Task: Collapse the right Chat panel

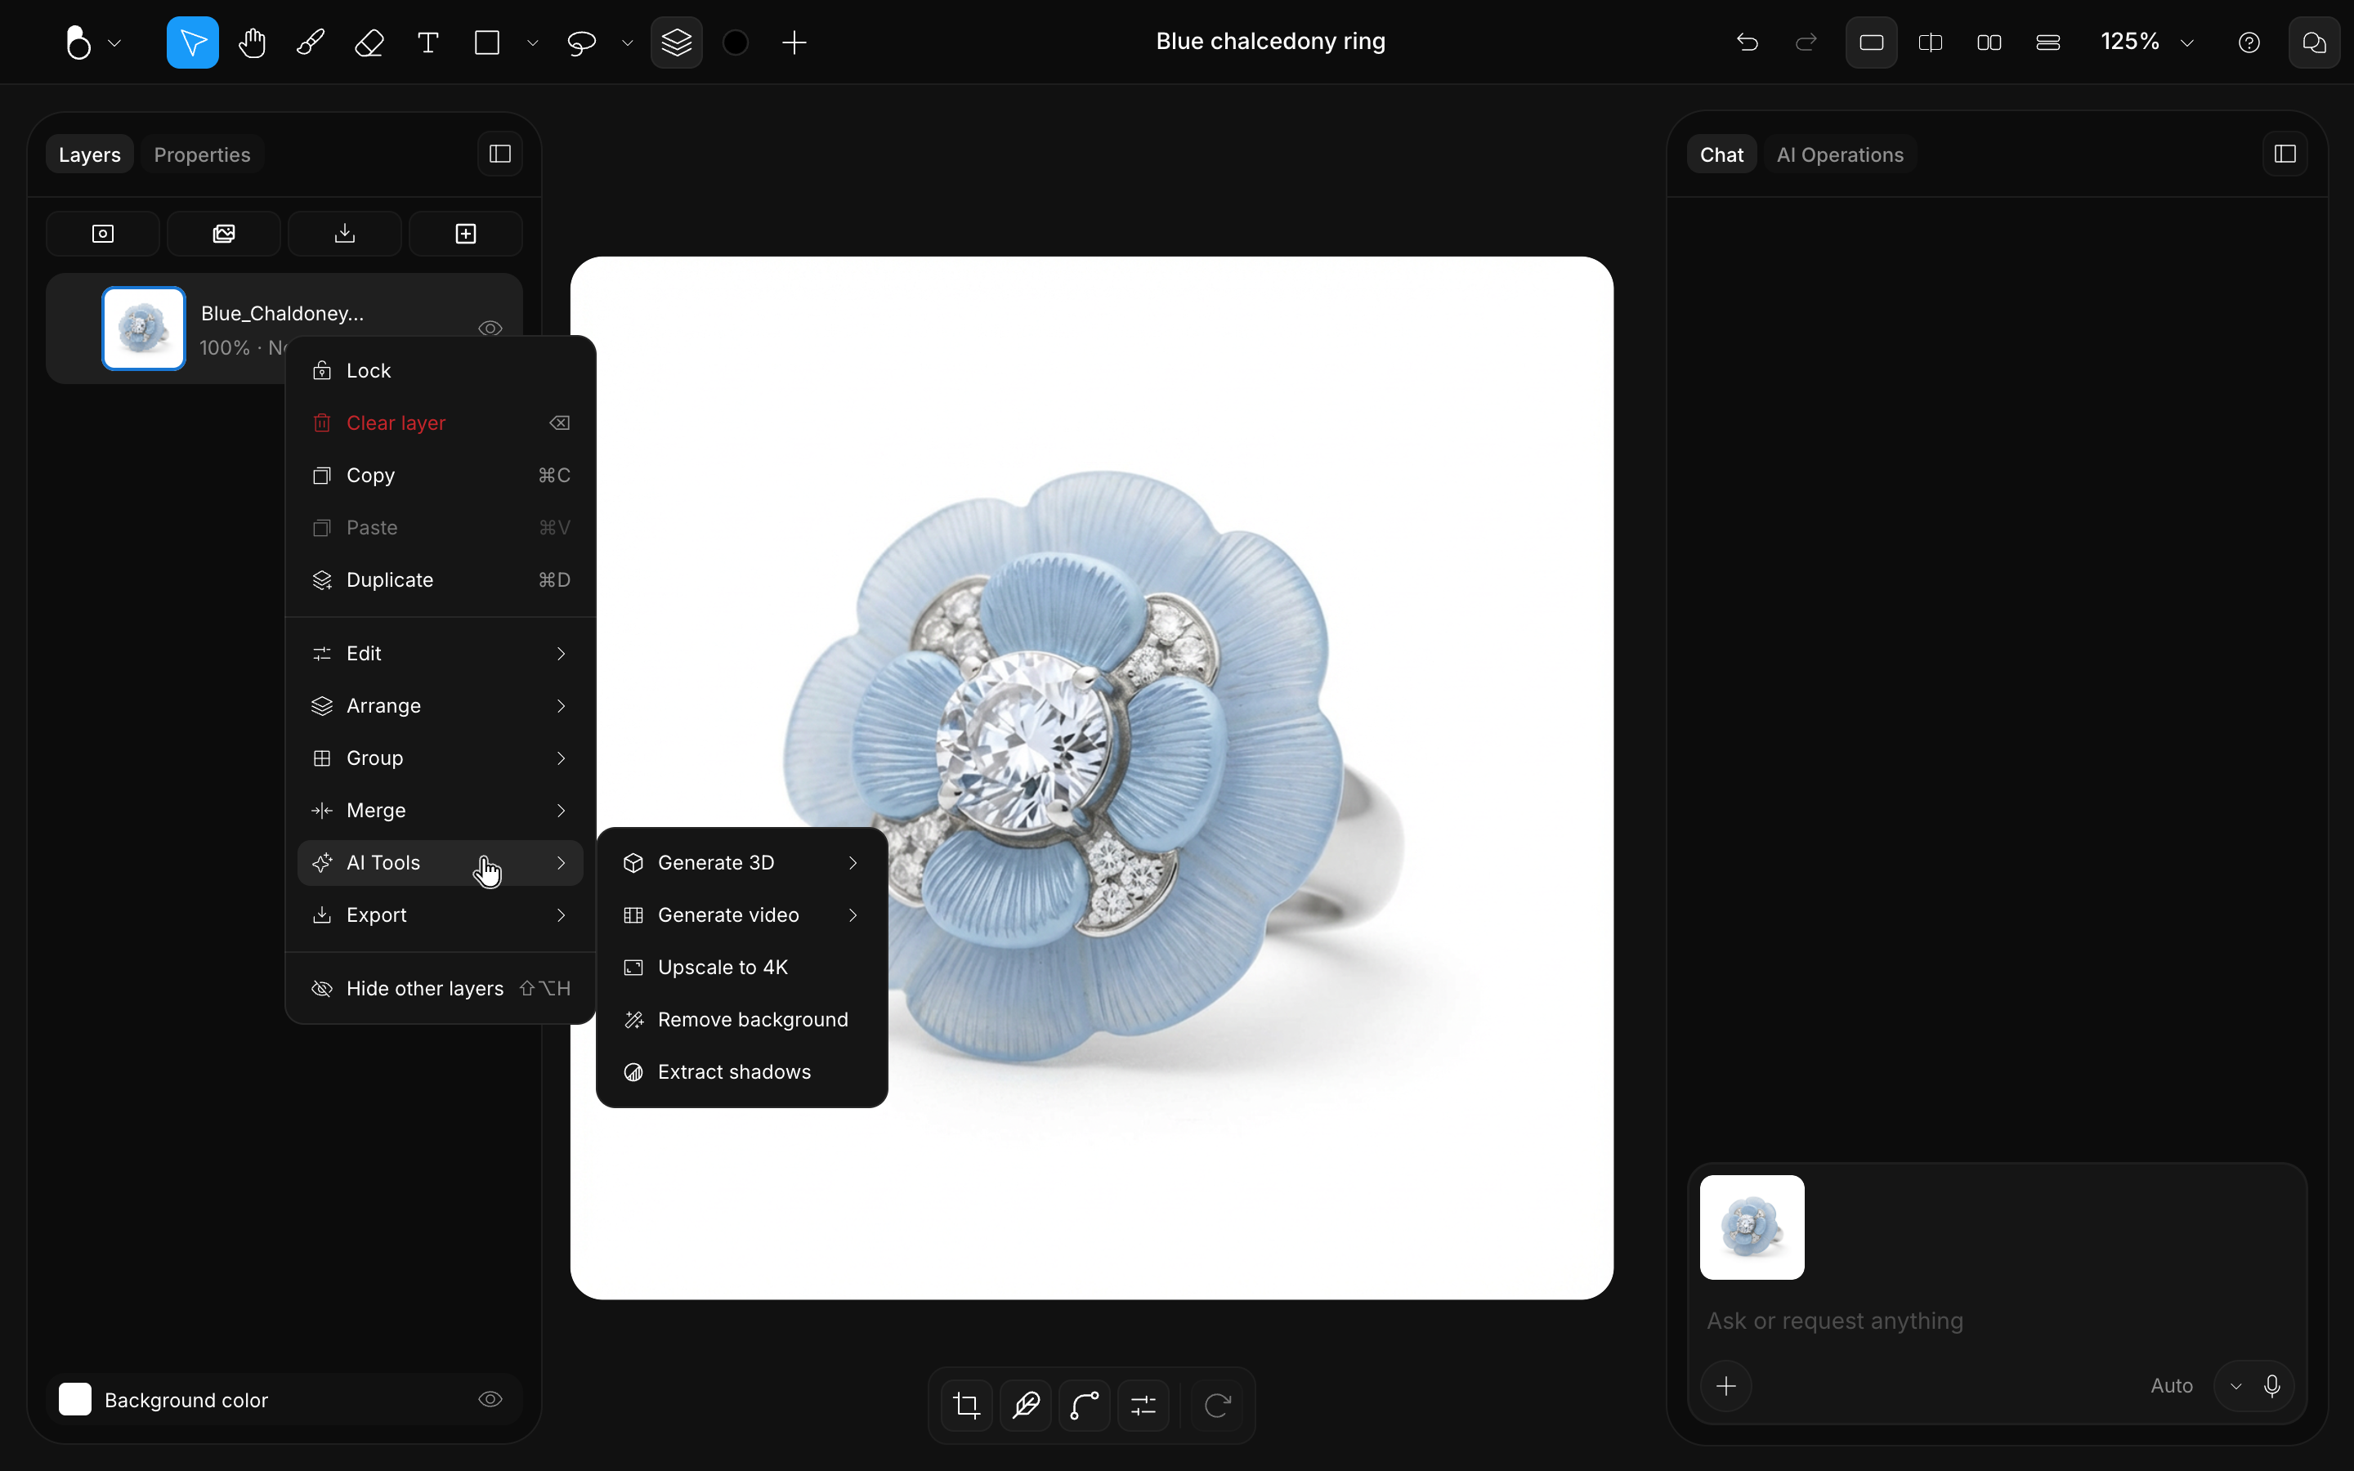Action: pyautogui.click(x=2286, y=154)
